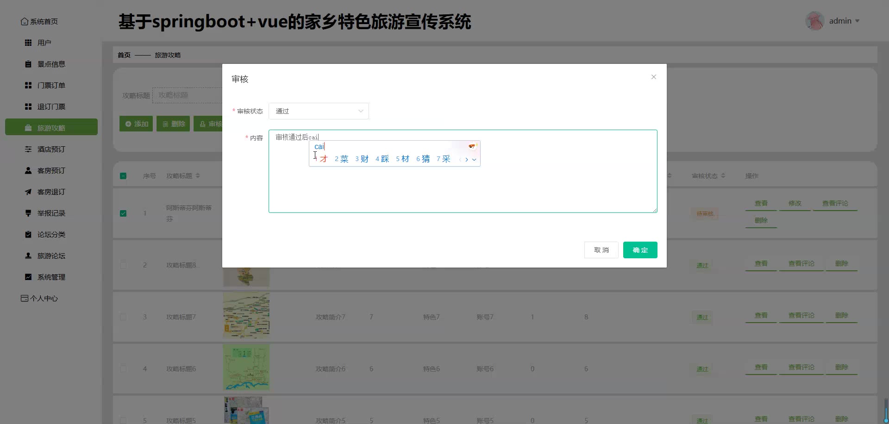Choose IME candidate 4 踩

point(382,159)
